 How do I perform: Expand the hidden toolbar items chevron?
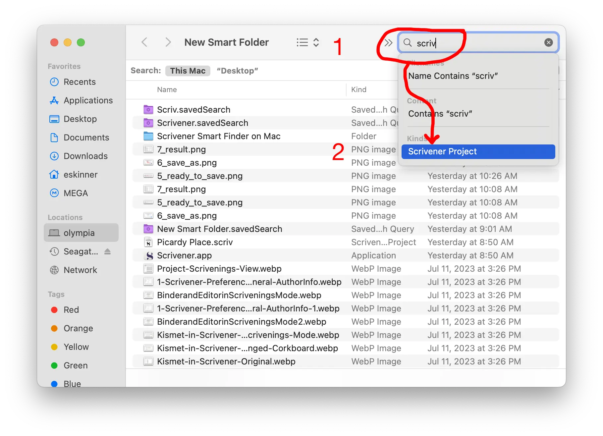click(388, 43)
